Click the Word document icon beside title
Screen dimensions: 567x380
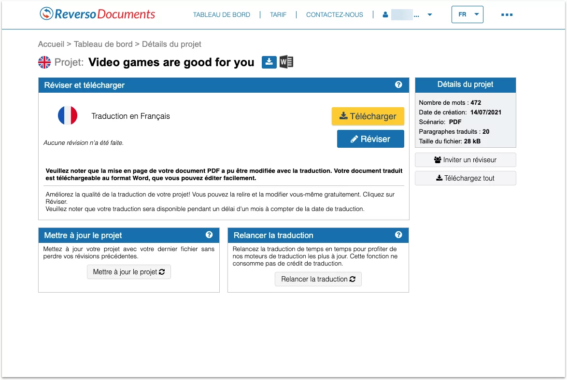286,62
